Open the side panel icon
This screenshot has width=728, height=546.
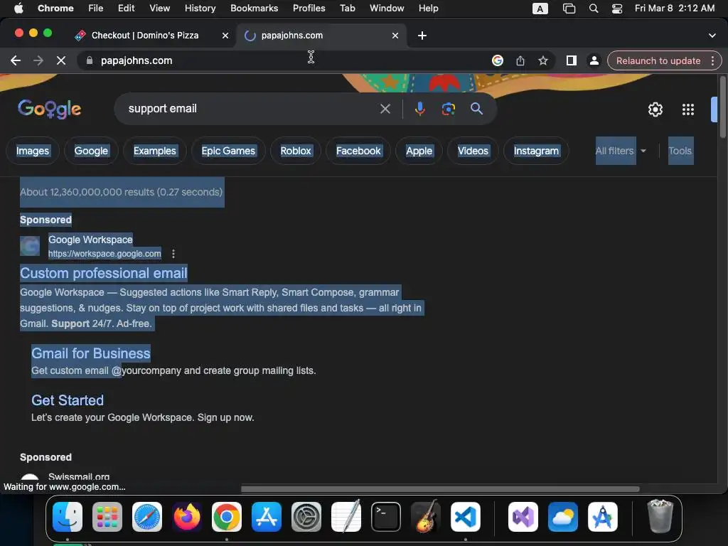point(571,60)
